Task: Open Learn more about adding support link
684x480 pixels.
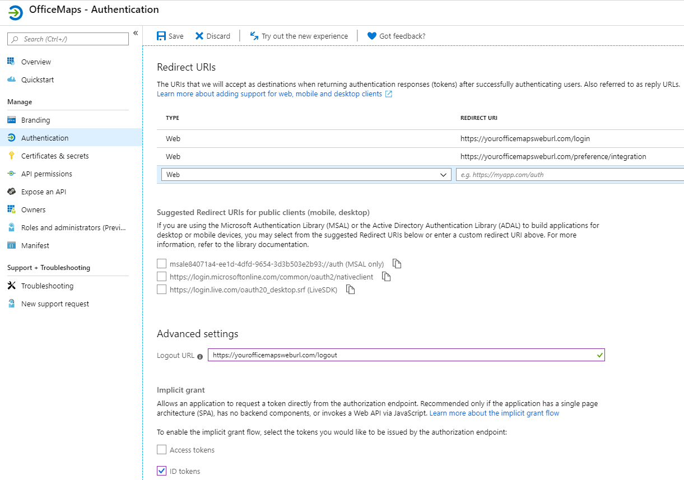Action: pyautogui.click(x=269, y=94)
